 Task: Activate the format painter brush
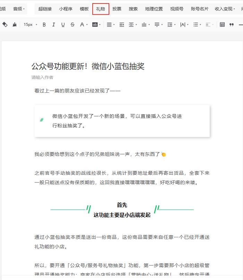point(15,24)
